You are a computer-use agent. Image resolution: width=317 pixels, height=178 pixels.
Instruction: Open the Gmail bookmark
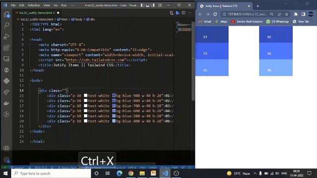pyautogui.click(x=205, y=21)
